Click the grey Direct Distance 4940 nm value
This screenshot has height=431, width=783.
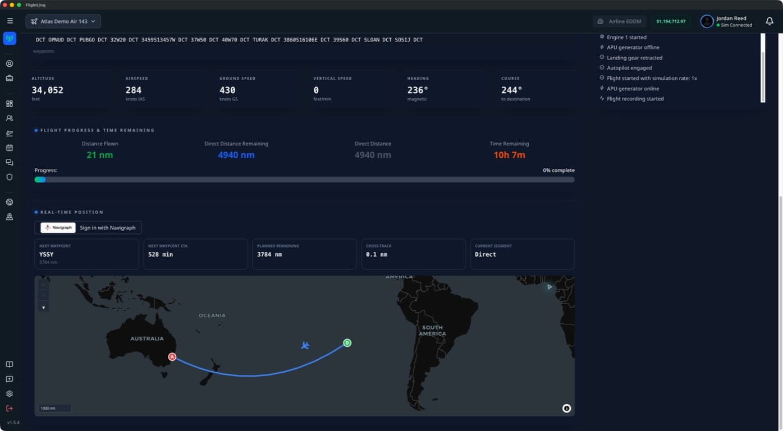[373, 155]
